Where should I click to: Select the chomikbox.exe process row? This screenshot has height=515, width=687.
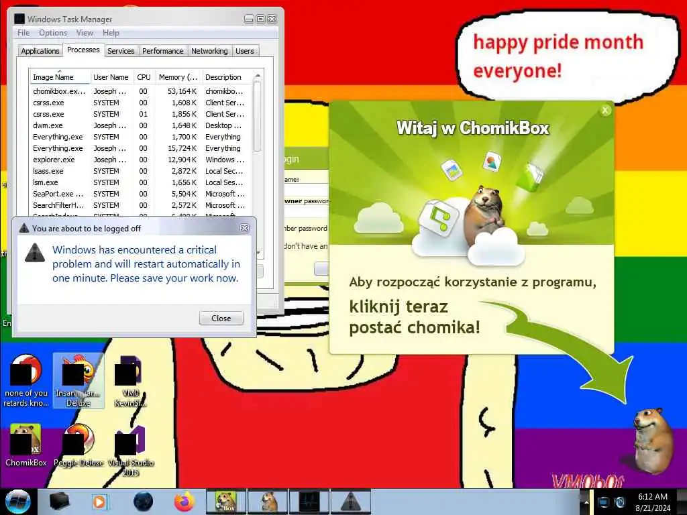click(141, 91)
